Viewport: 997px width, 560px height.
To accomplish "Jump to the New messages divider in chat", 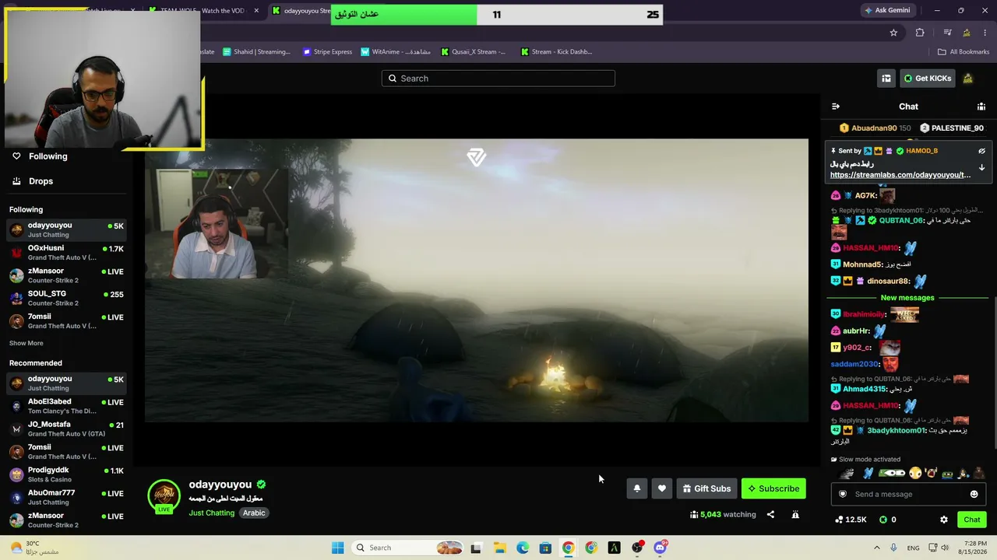I will click(x=907, y=298).
